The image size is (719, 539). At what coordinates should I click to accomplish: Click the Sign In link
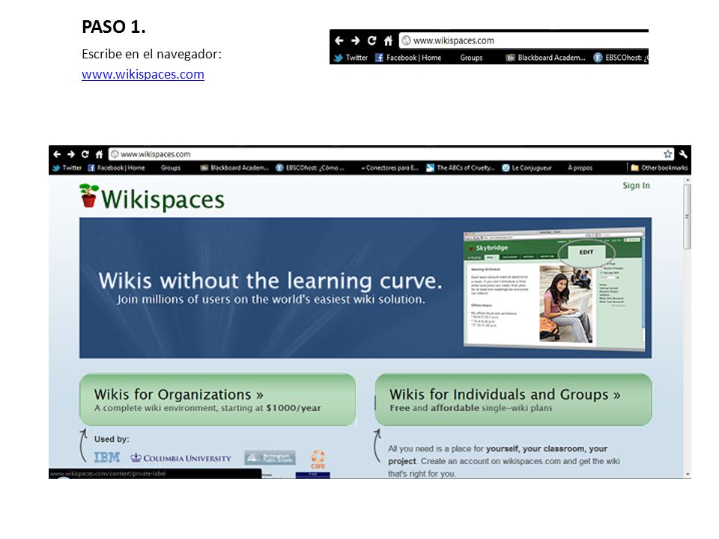[x=636, y=185]
